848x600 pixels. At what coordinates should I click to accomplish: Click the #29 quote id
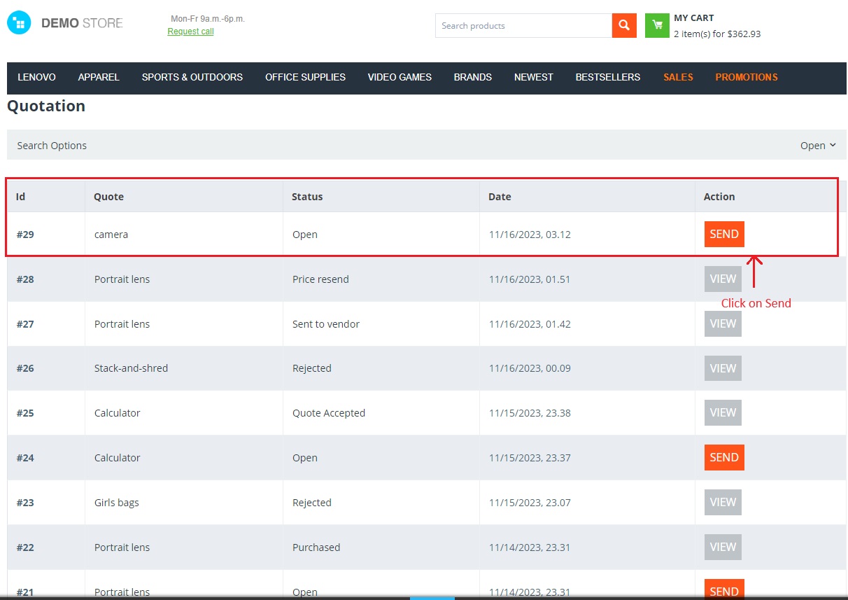tap(25, 235)
